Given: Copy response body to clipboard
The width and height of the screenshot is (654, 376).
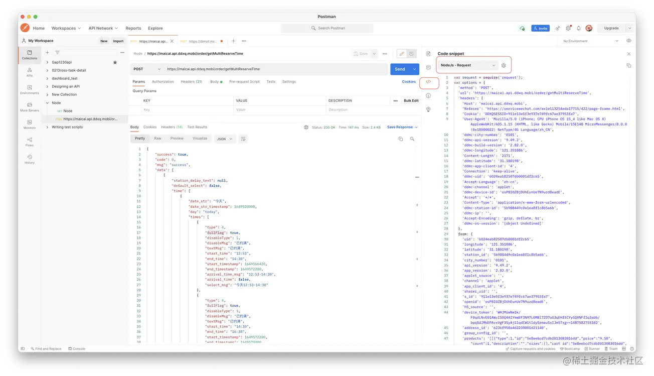Looking at the screenshot, I should (400, 139).
